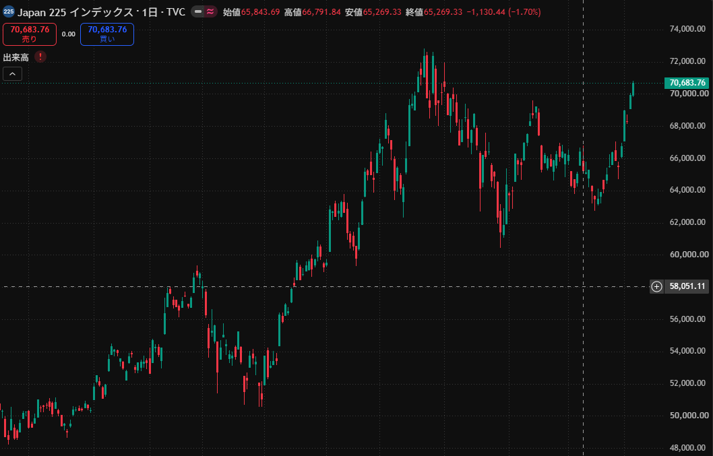
Task: Click the 安値 65,269.33 low value
Action: pyautogui.click(x=373, y=12)
